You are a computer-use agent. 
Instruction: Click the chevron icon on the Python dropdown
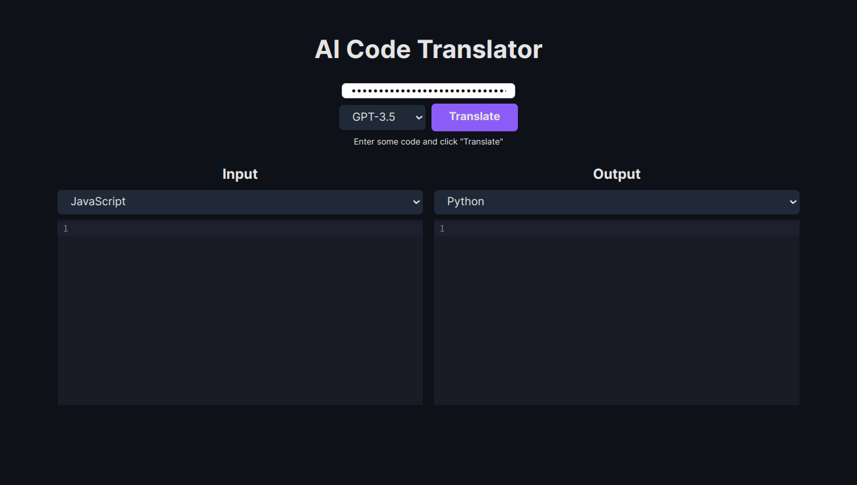792,202
